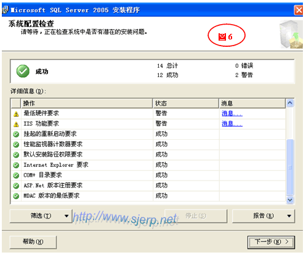Select the COM+ 目录要求 row text

42,175
